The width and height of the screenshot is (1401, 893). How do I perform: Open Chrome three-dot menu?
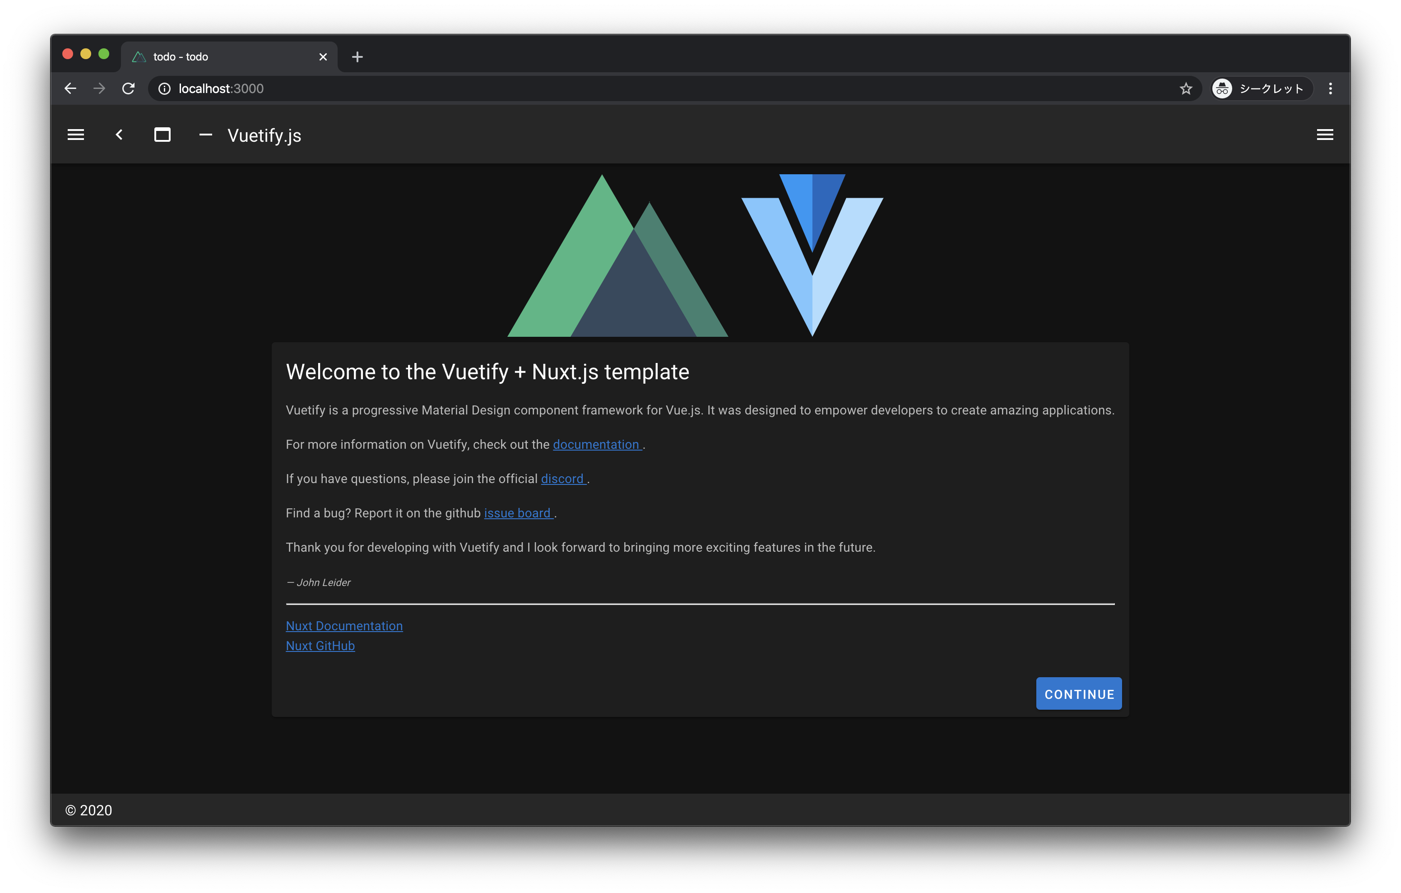click(1330, 88)
